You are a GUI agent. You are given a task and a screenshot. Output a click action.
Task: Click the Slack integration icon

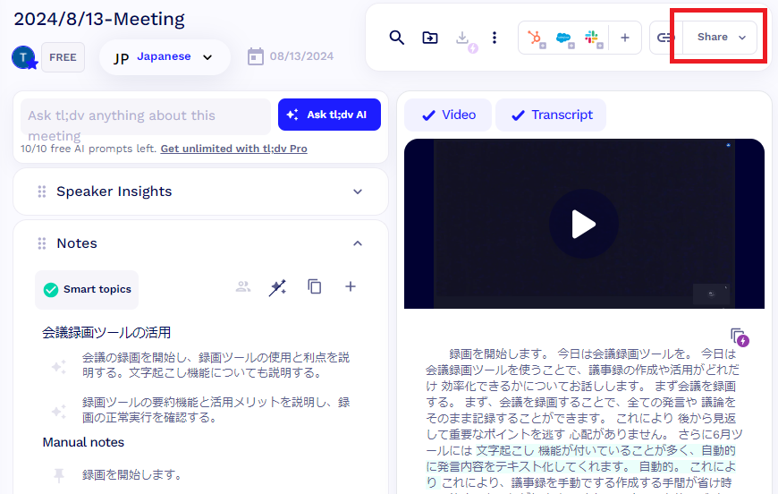[x=591, y=38]
